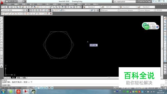The height and width of the screenshot is (94, 167).
Task: Toggle Snap mode in status bar
Action: click(28, 88)
